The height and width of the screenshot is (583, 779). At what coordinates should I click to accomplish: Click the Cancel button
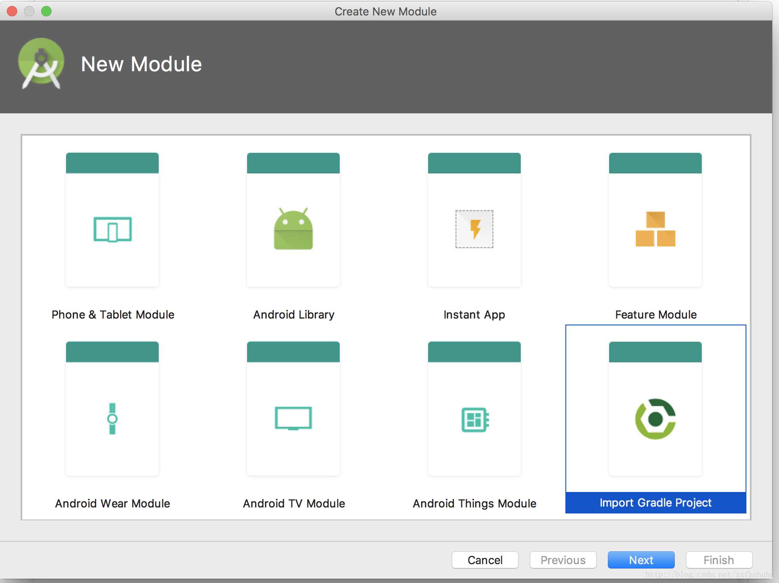(x=485, y=560)
